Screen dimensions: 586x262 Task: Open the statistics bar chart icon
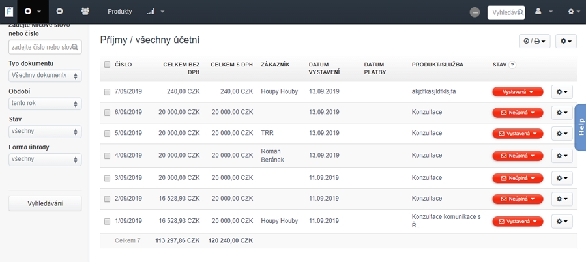click(x=151, y=12)
